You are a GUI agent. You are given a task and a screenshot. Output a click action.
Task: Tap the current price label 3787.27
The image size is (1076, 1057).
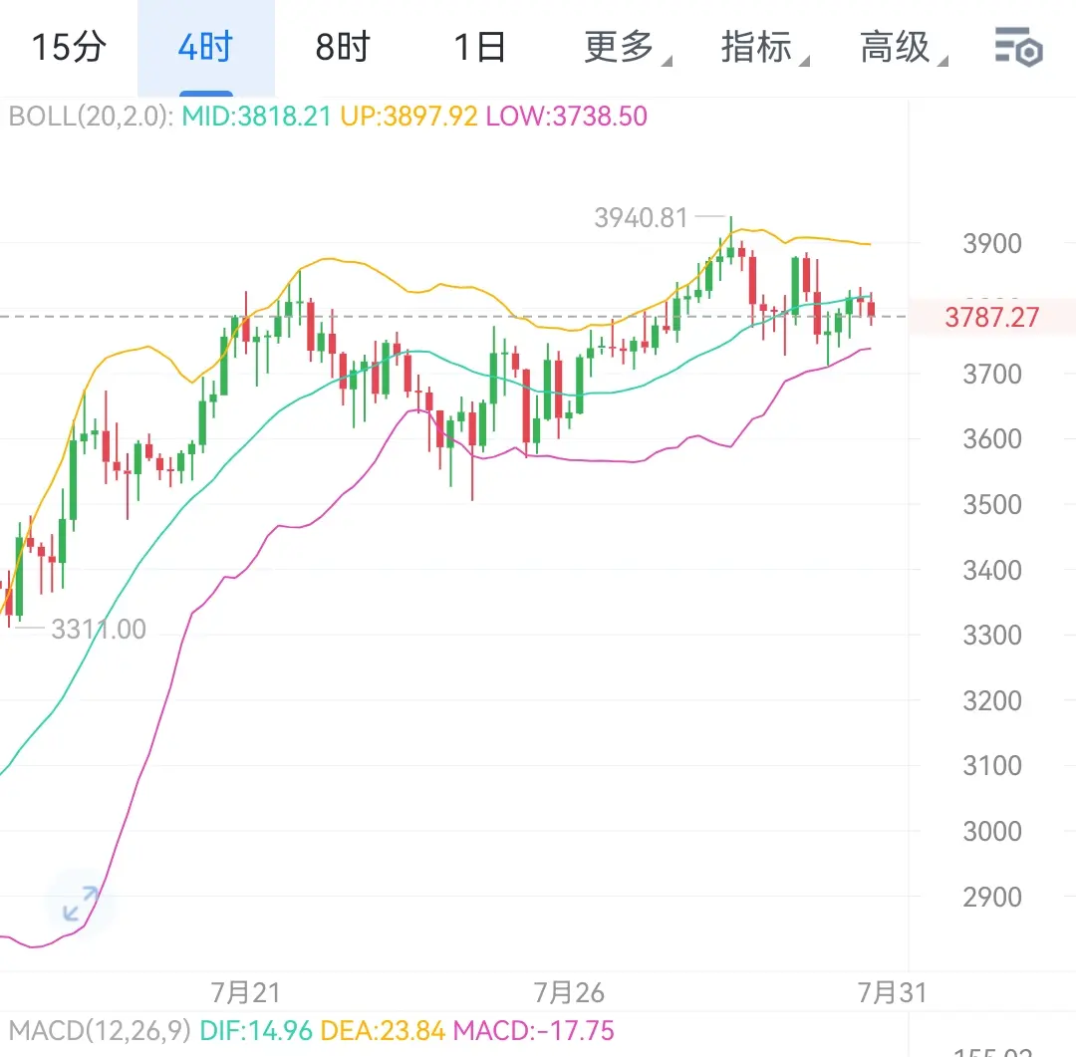pyautogui.click(x=991, y=317)
